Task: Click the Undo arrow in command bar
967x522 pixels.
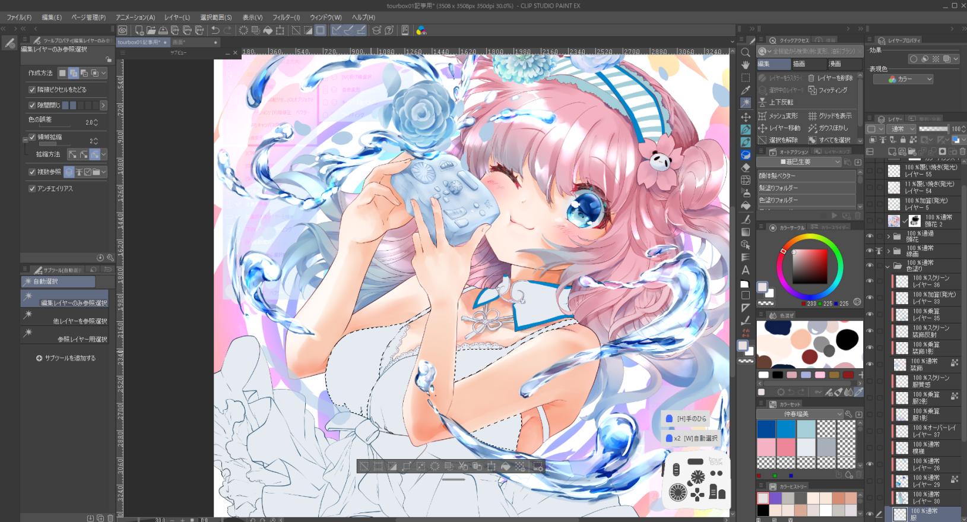Action: pos(215,30)
